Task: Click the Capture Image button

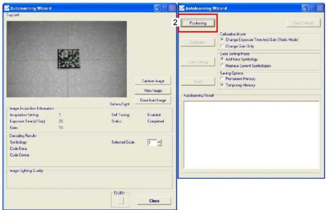Action: [153, 81]
